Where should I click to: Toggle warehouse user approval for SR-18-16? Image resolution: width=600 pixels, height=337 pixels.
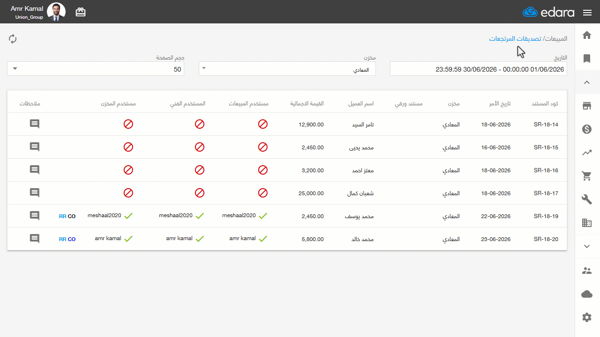click(128, 170)
